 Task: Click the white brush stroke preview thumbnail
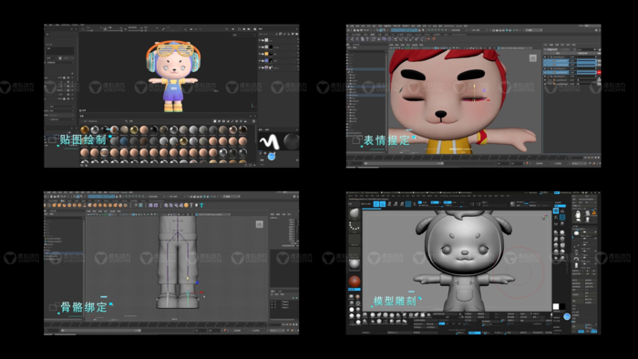pyautogui.click(x=269, y=141)
